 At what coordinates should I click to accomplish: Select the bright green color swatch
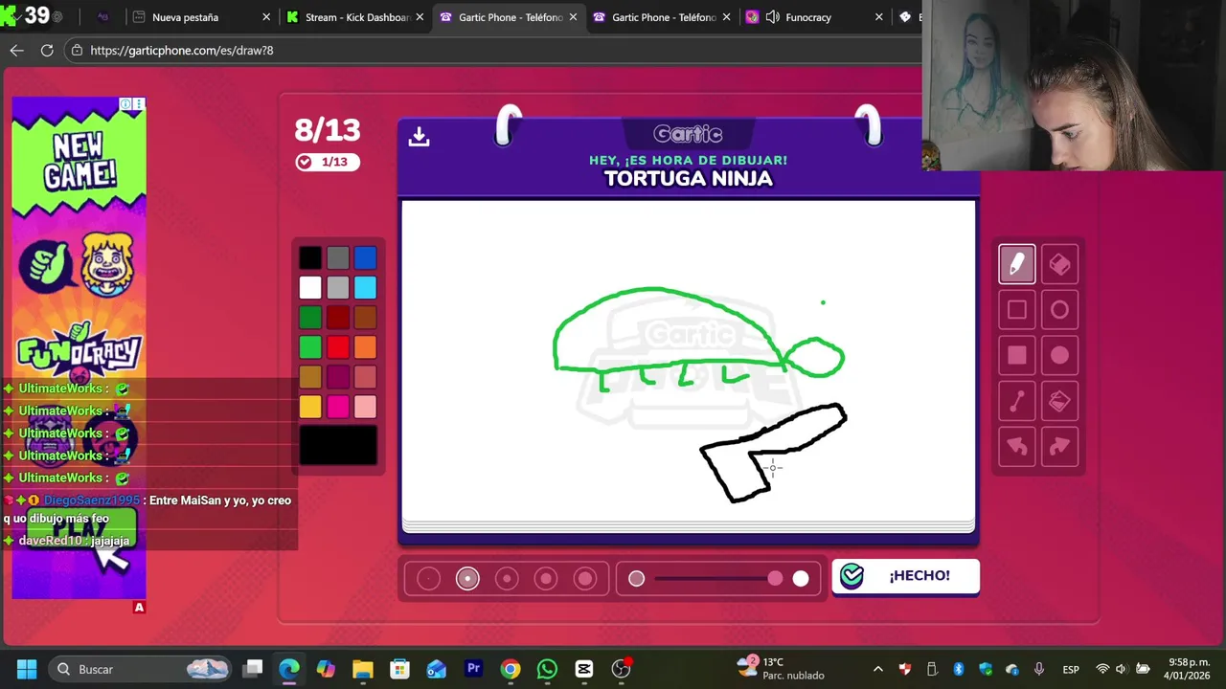point(310,347)
